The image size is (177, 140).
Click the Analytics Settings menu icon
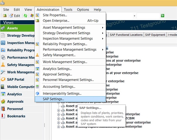tap(37, 69)
